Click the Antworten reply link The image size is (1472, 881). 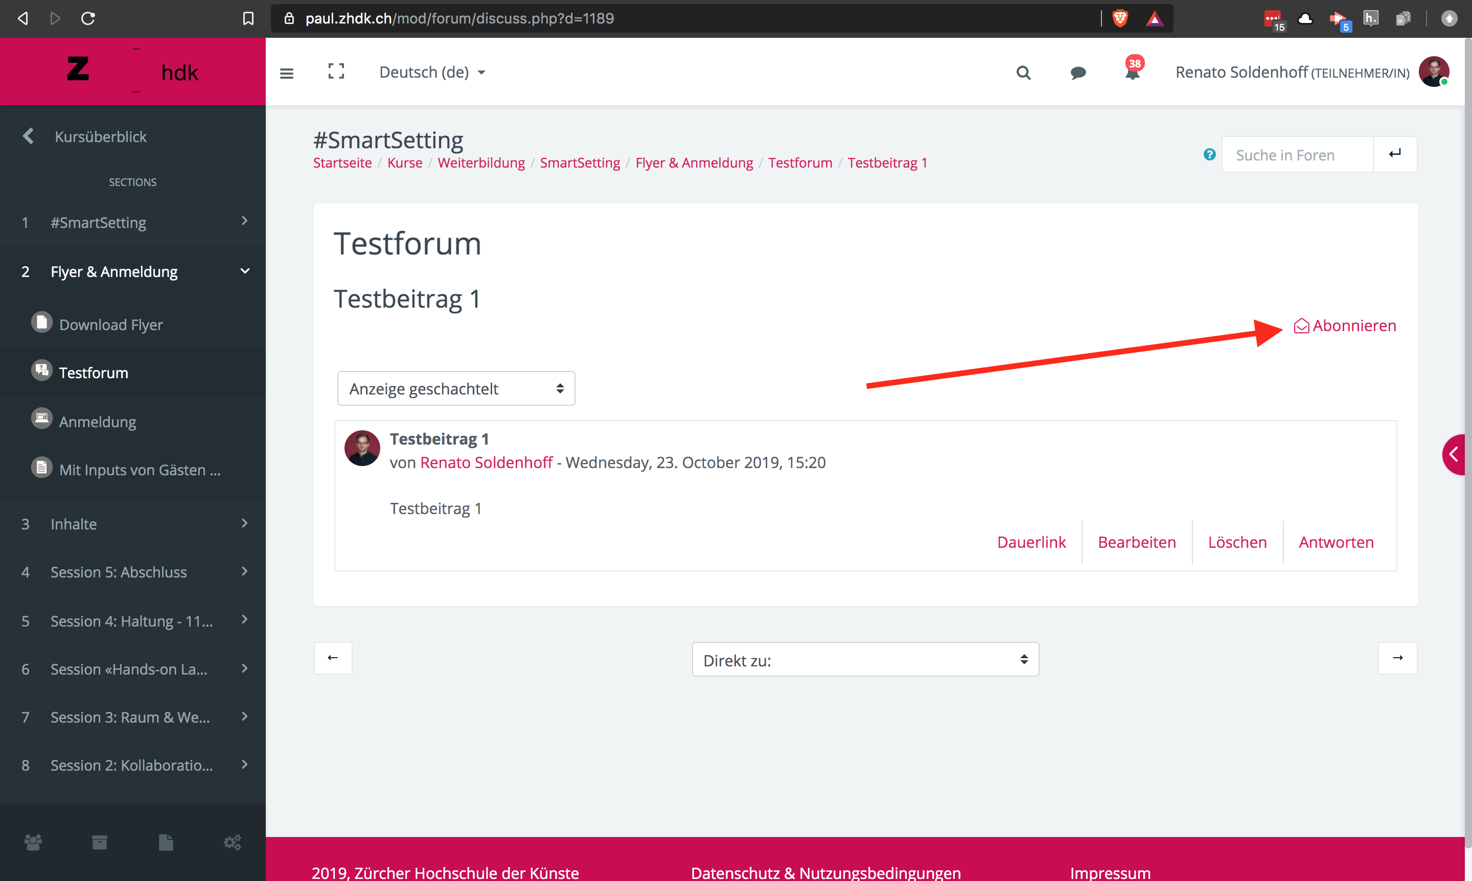click(x=1336, y=542)
